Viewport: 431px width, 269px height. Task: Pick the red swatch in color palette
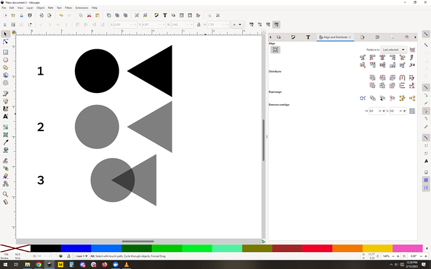click(x=317, y=248)
